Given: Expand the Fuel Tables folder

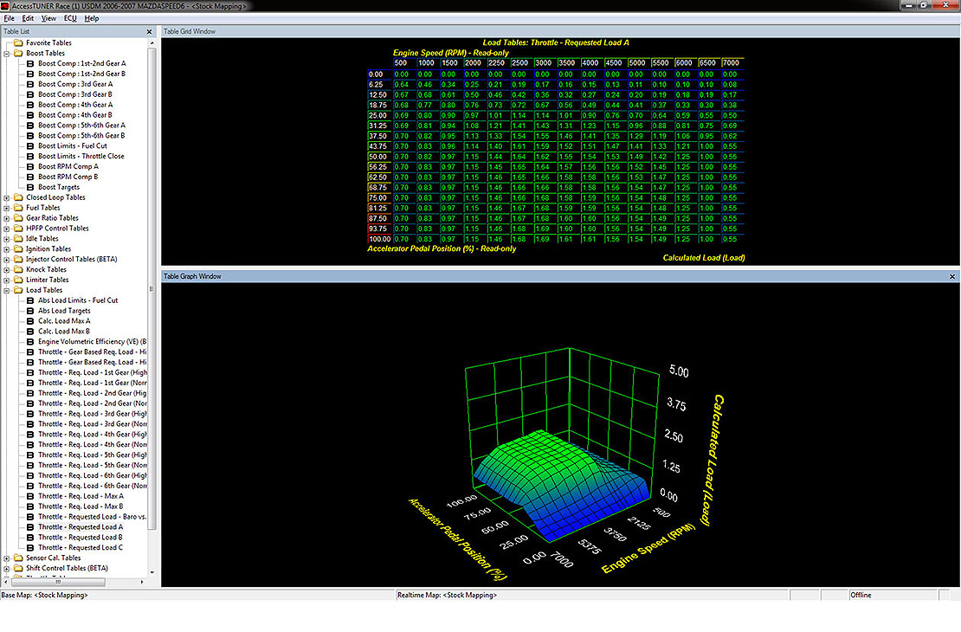Looking at the screenshot, I should tap(7, 208).
